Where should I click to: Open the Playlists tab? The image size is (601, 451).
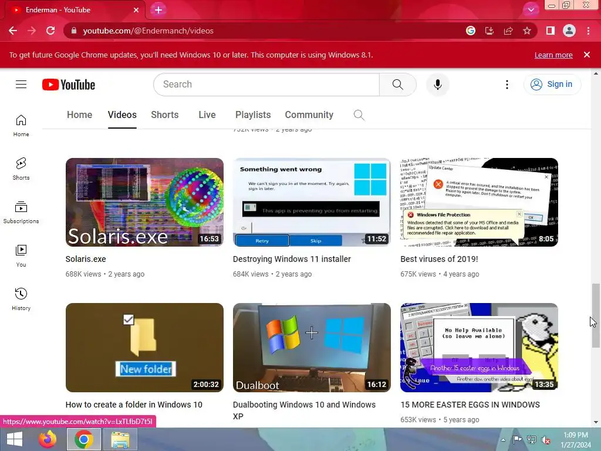coord(253,115)
